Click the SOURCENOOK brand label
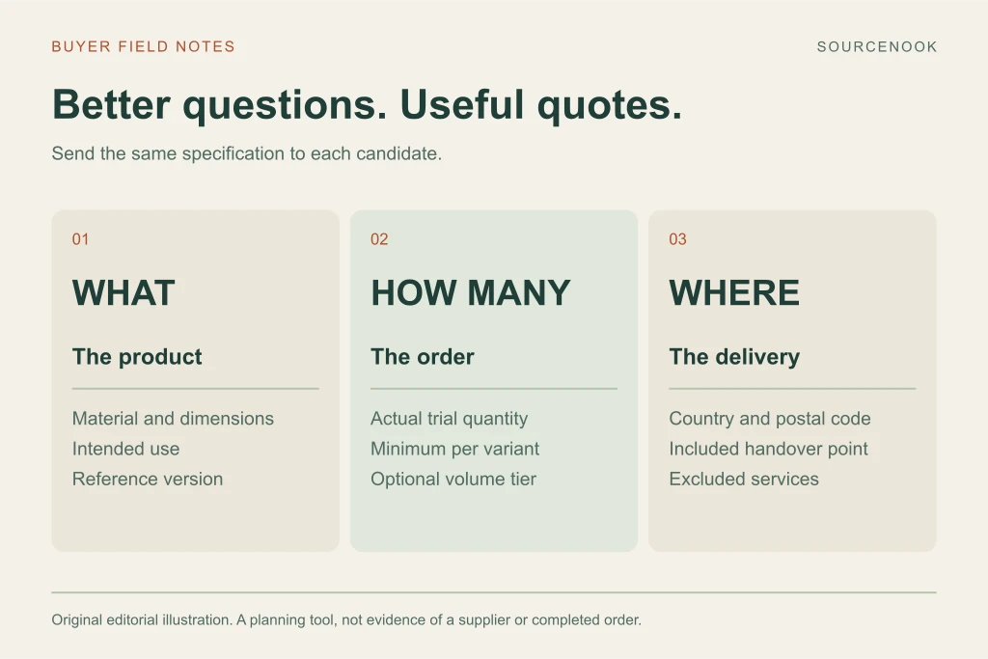The height and width of the screenshot is (659, 988). [x=876, y=46]
